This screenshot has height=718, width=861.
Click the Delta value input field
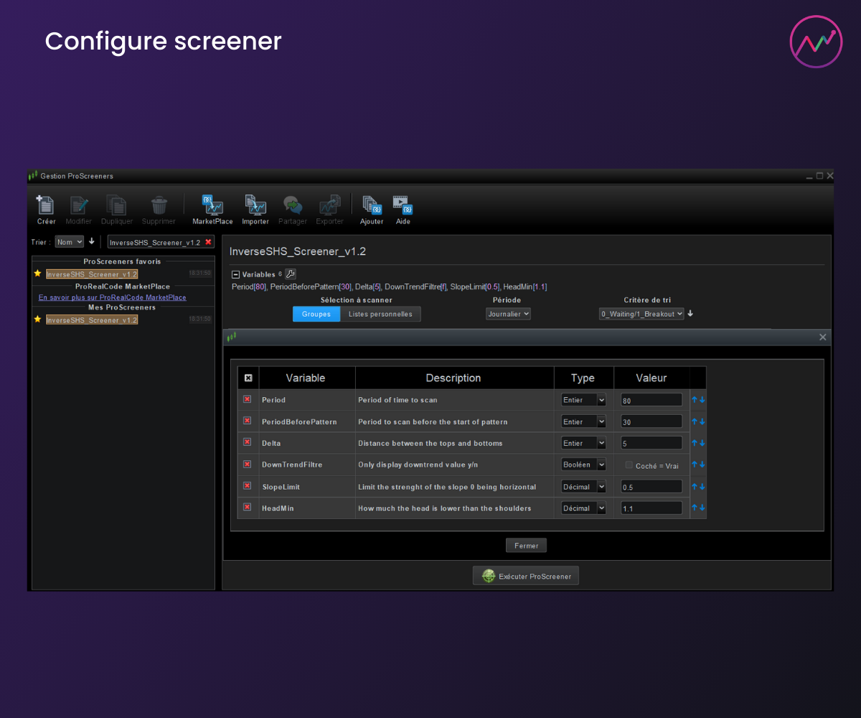[x=651, y=443]
